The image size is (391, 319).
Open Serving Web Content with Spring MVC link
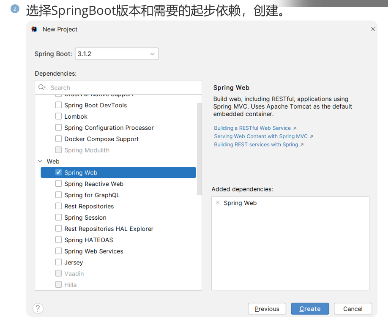point(261,136)
